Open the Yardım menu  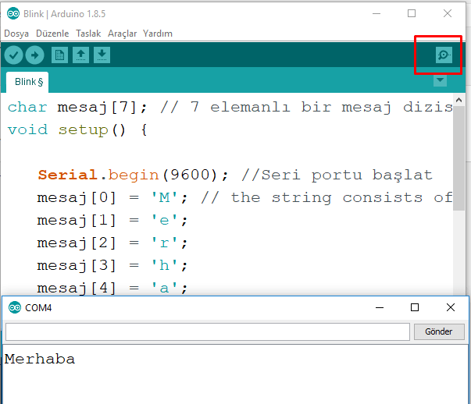click(158, 34)
